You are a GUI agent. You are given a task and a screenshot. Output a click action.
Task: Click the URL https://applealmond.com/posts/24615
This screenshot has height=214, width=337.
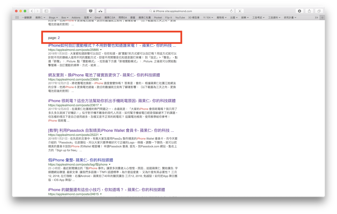tap(73, 194)
